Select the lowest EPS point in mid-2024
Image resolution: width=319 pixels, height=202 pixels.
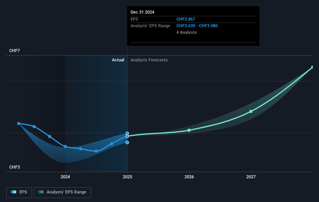(x=96, y=151)
